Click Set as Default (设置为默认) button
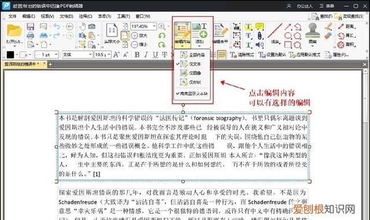370x220 pixels. tap(272, 55)
